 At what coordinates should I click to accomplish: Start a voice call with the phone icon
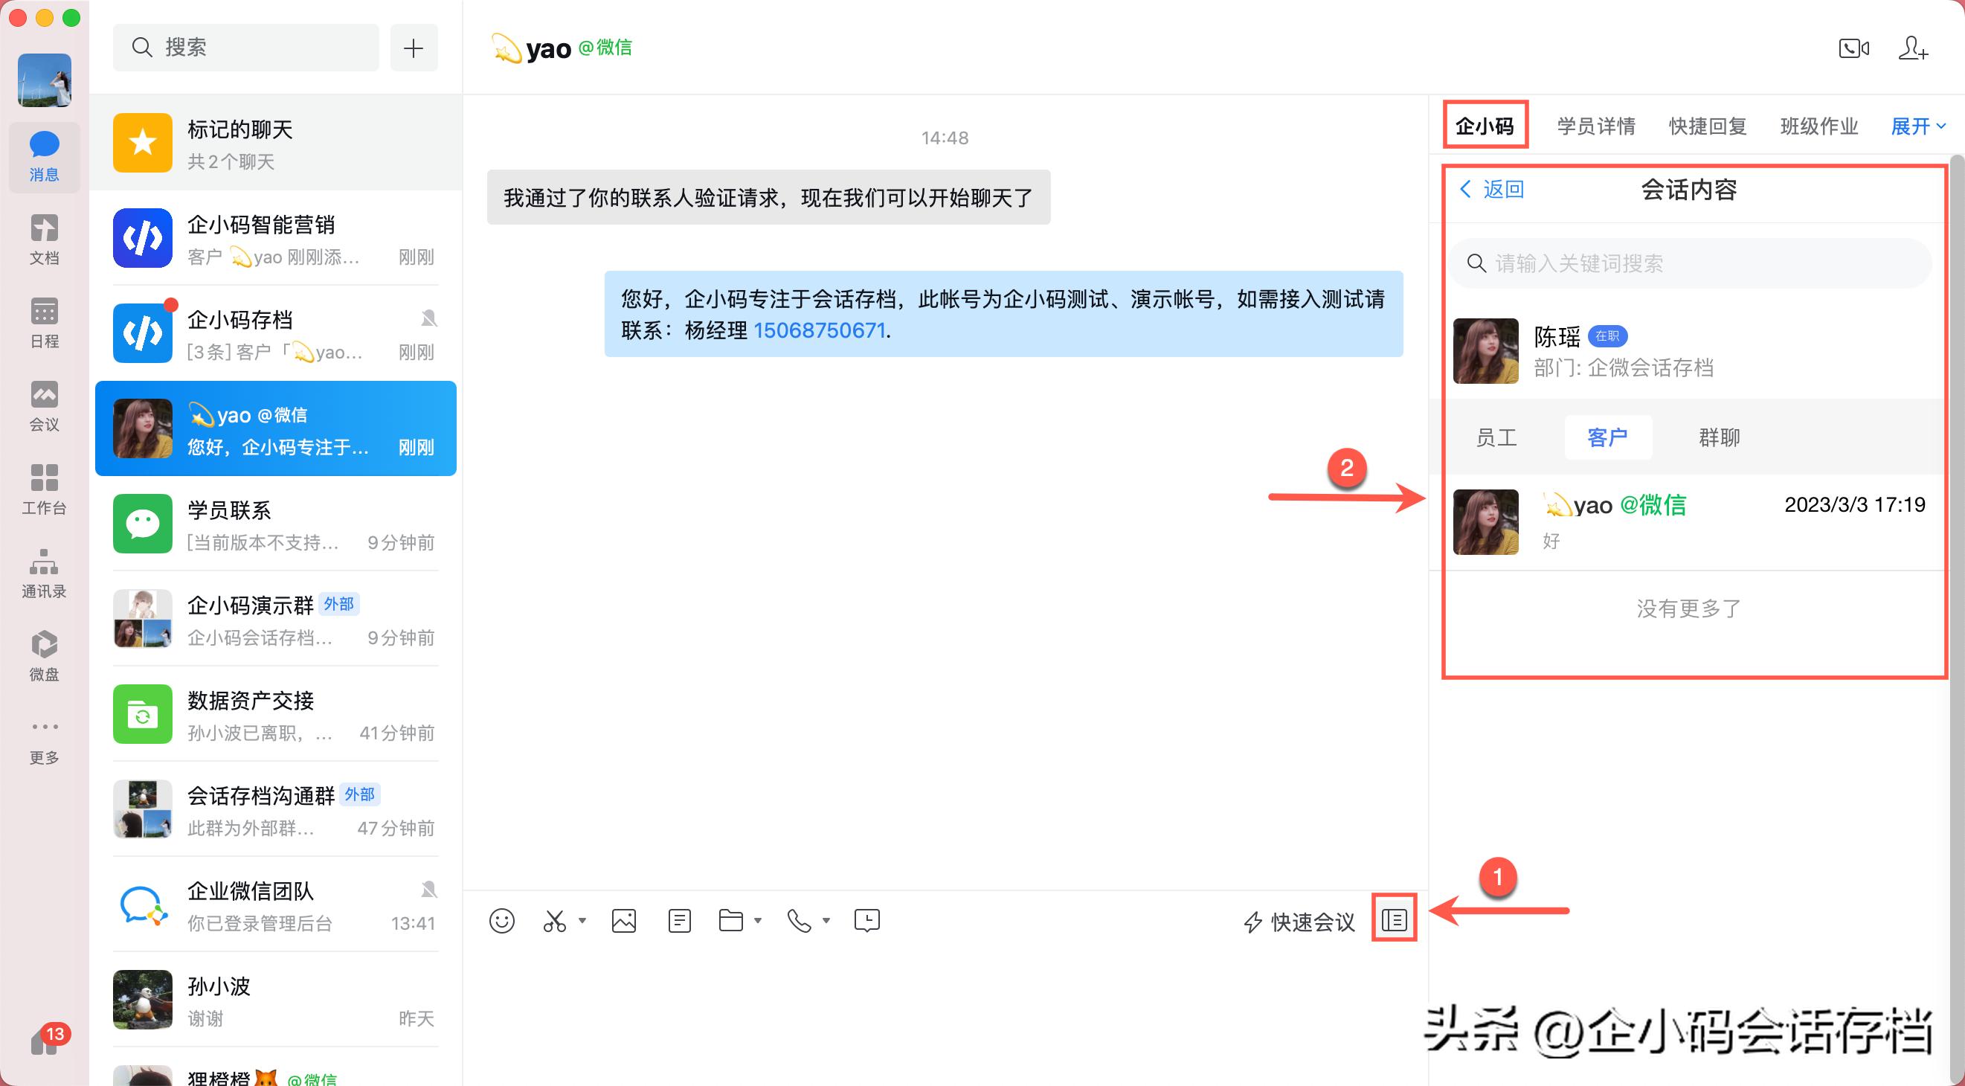(798, 921)
